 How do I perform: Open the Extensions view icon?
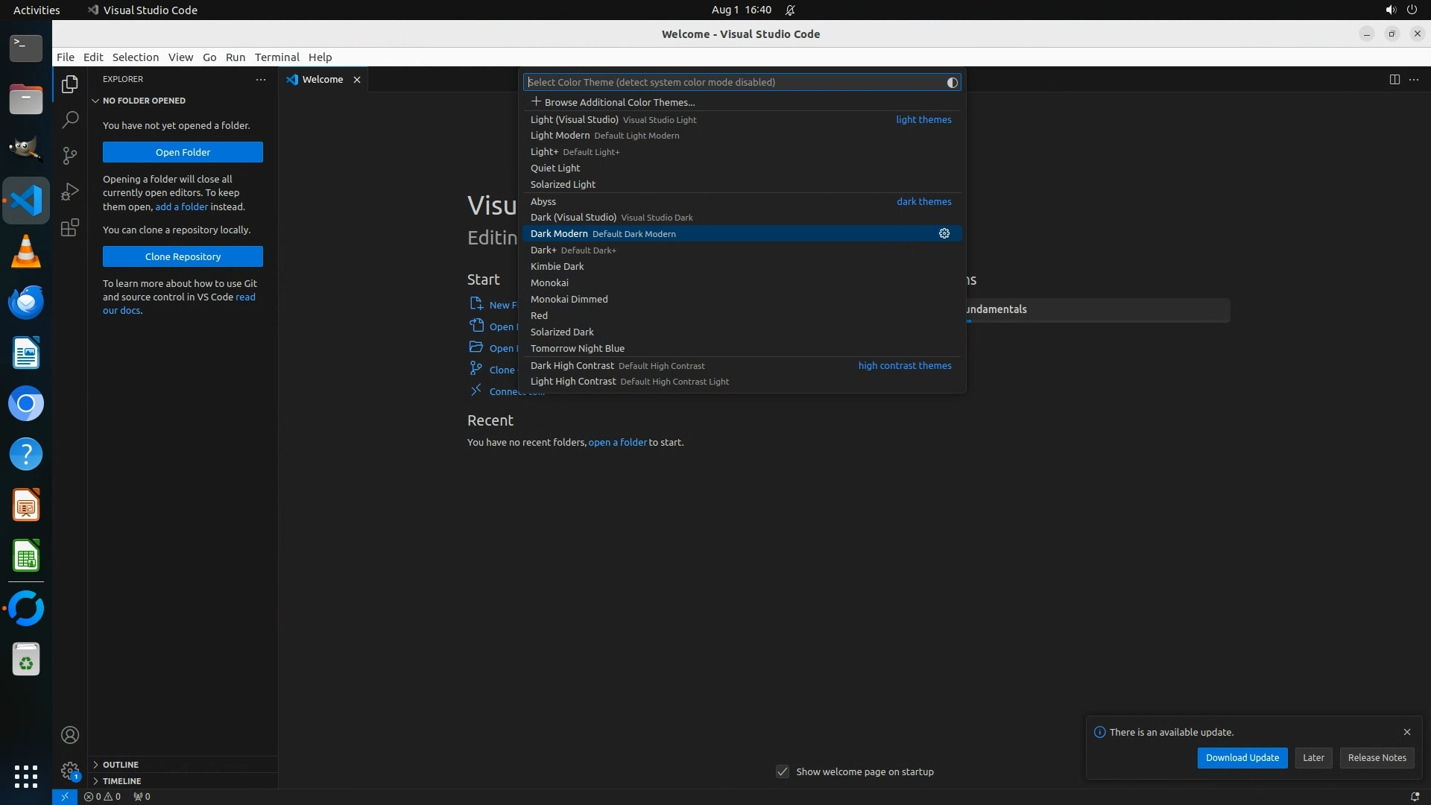click(x=70, y=227)
